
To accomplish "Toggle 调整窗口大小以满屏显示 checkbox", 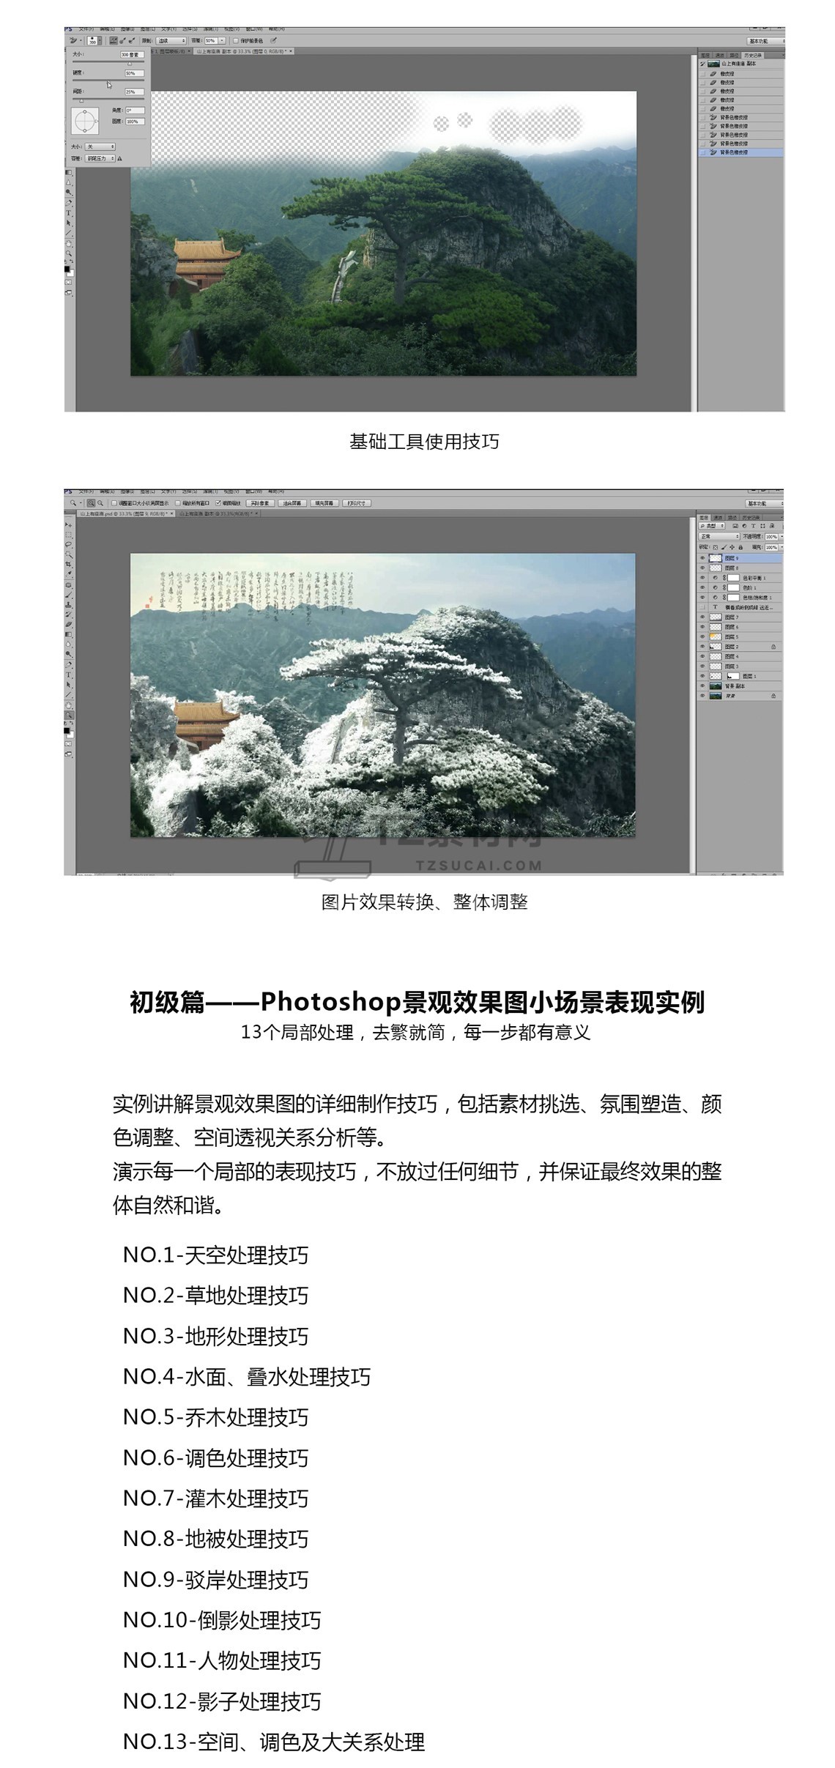I will tap(114, 503).
